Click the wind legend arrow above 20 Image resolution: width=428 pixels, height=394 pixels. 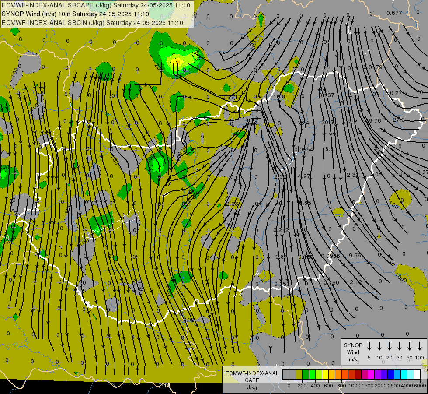[x=390, y=346]
